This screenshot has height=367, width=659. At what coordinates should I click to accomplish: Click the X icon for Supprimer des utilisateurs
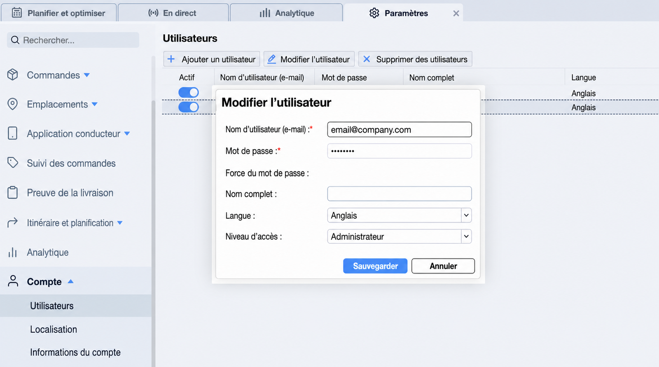click(x=367, y=59)
